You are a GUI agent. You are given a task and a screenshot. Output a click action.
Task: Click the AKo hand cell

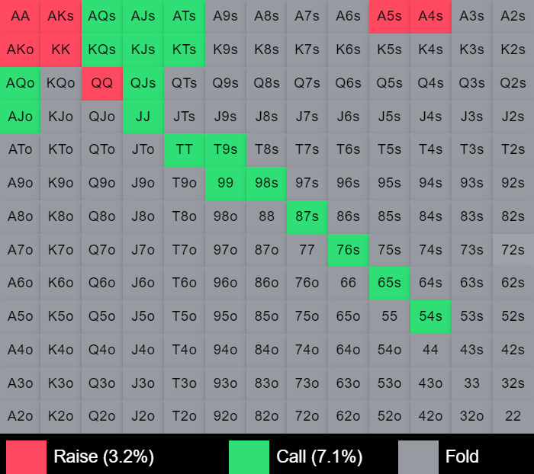tap(20, 50)
